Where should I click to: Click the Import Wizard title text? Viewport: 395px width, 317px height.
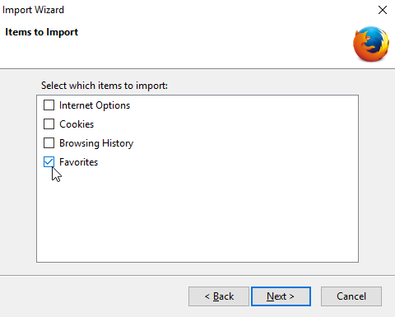33,10
